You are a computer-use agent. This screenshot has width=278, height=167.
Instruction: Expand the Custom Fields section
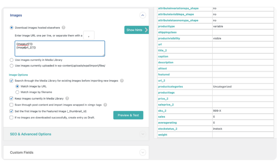pos(143,152)
